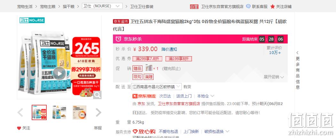Viewport: 336px width, 138px height.
Task: Expand promotions via 展开促销
Action: pos(274,77)
